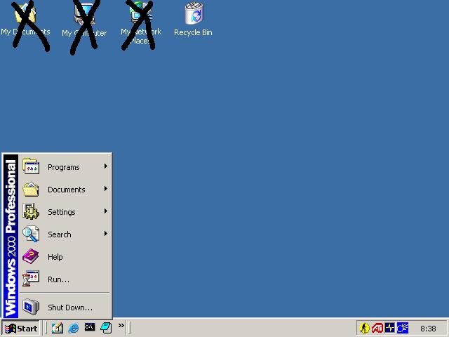Launch Internet Explorer from quick launch

tap(74, 328)
